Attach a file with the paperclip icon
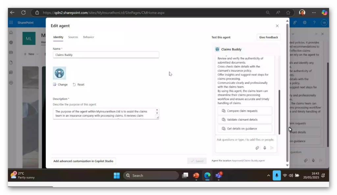 coord(257,148)
